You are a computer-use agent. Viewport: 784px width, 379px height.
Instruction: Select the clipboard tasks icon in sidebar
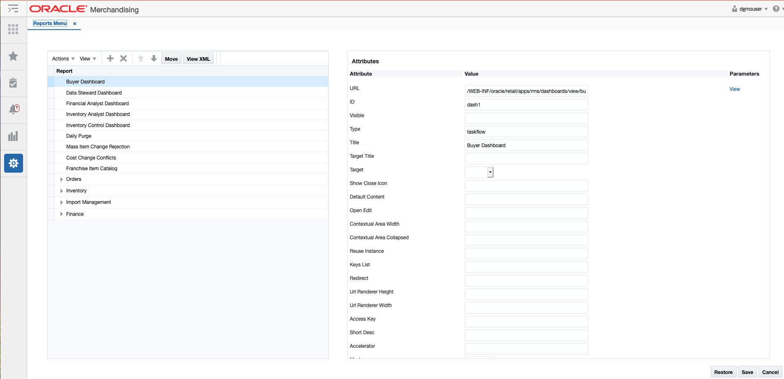[14, 83]
